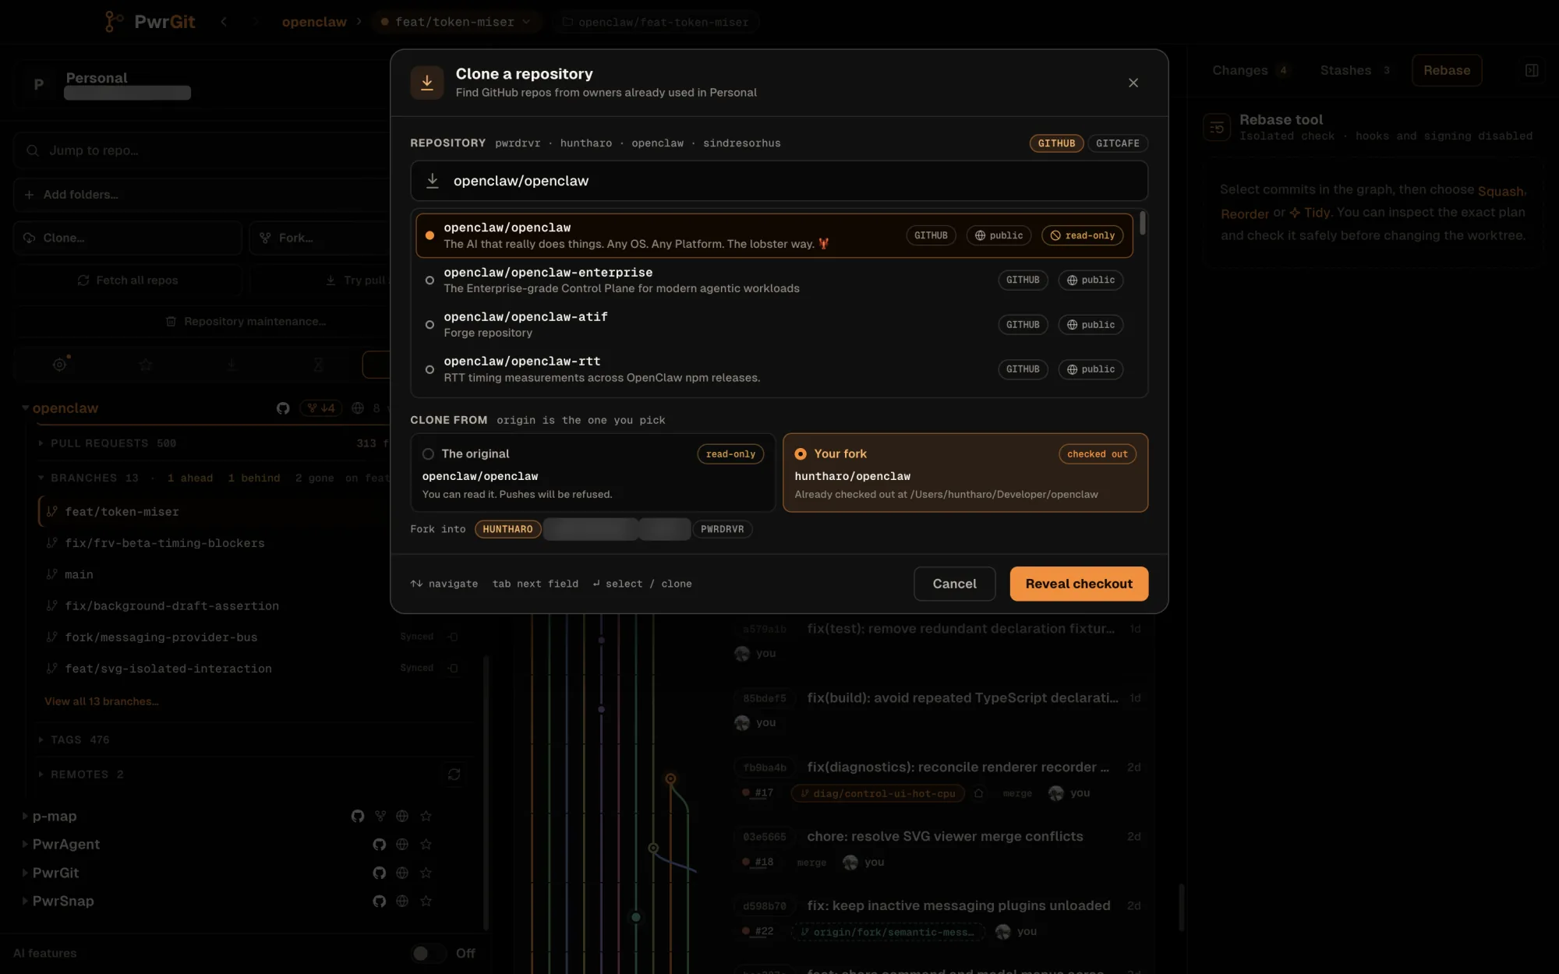Open feat/token-miser branch dropdown

[455, 22]
